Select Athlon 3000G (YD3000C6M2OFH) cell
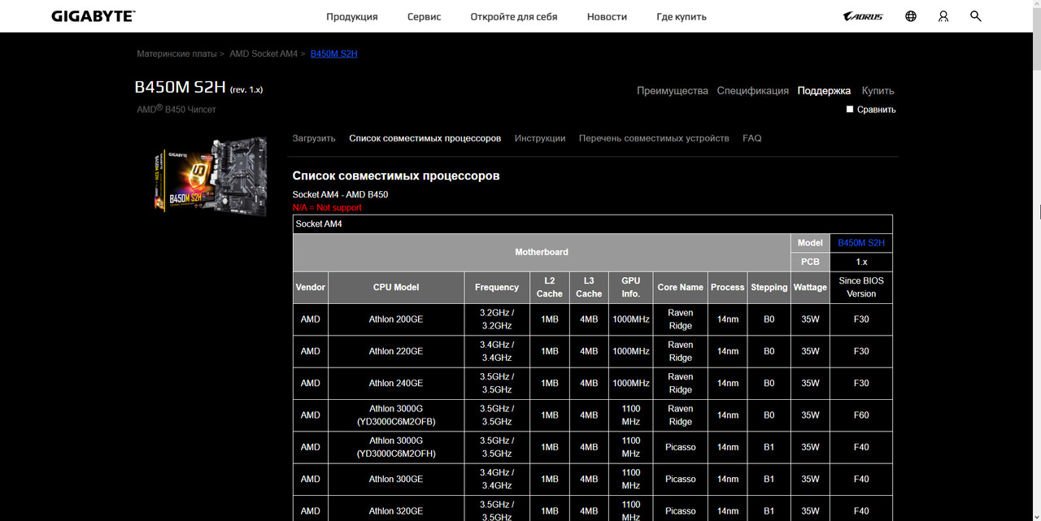This screenshot has height=521, width=1041. pyautogui.click(x=396, y=447)
